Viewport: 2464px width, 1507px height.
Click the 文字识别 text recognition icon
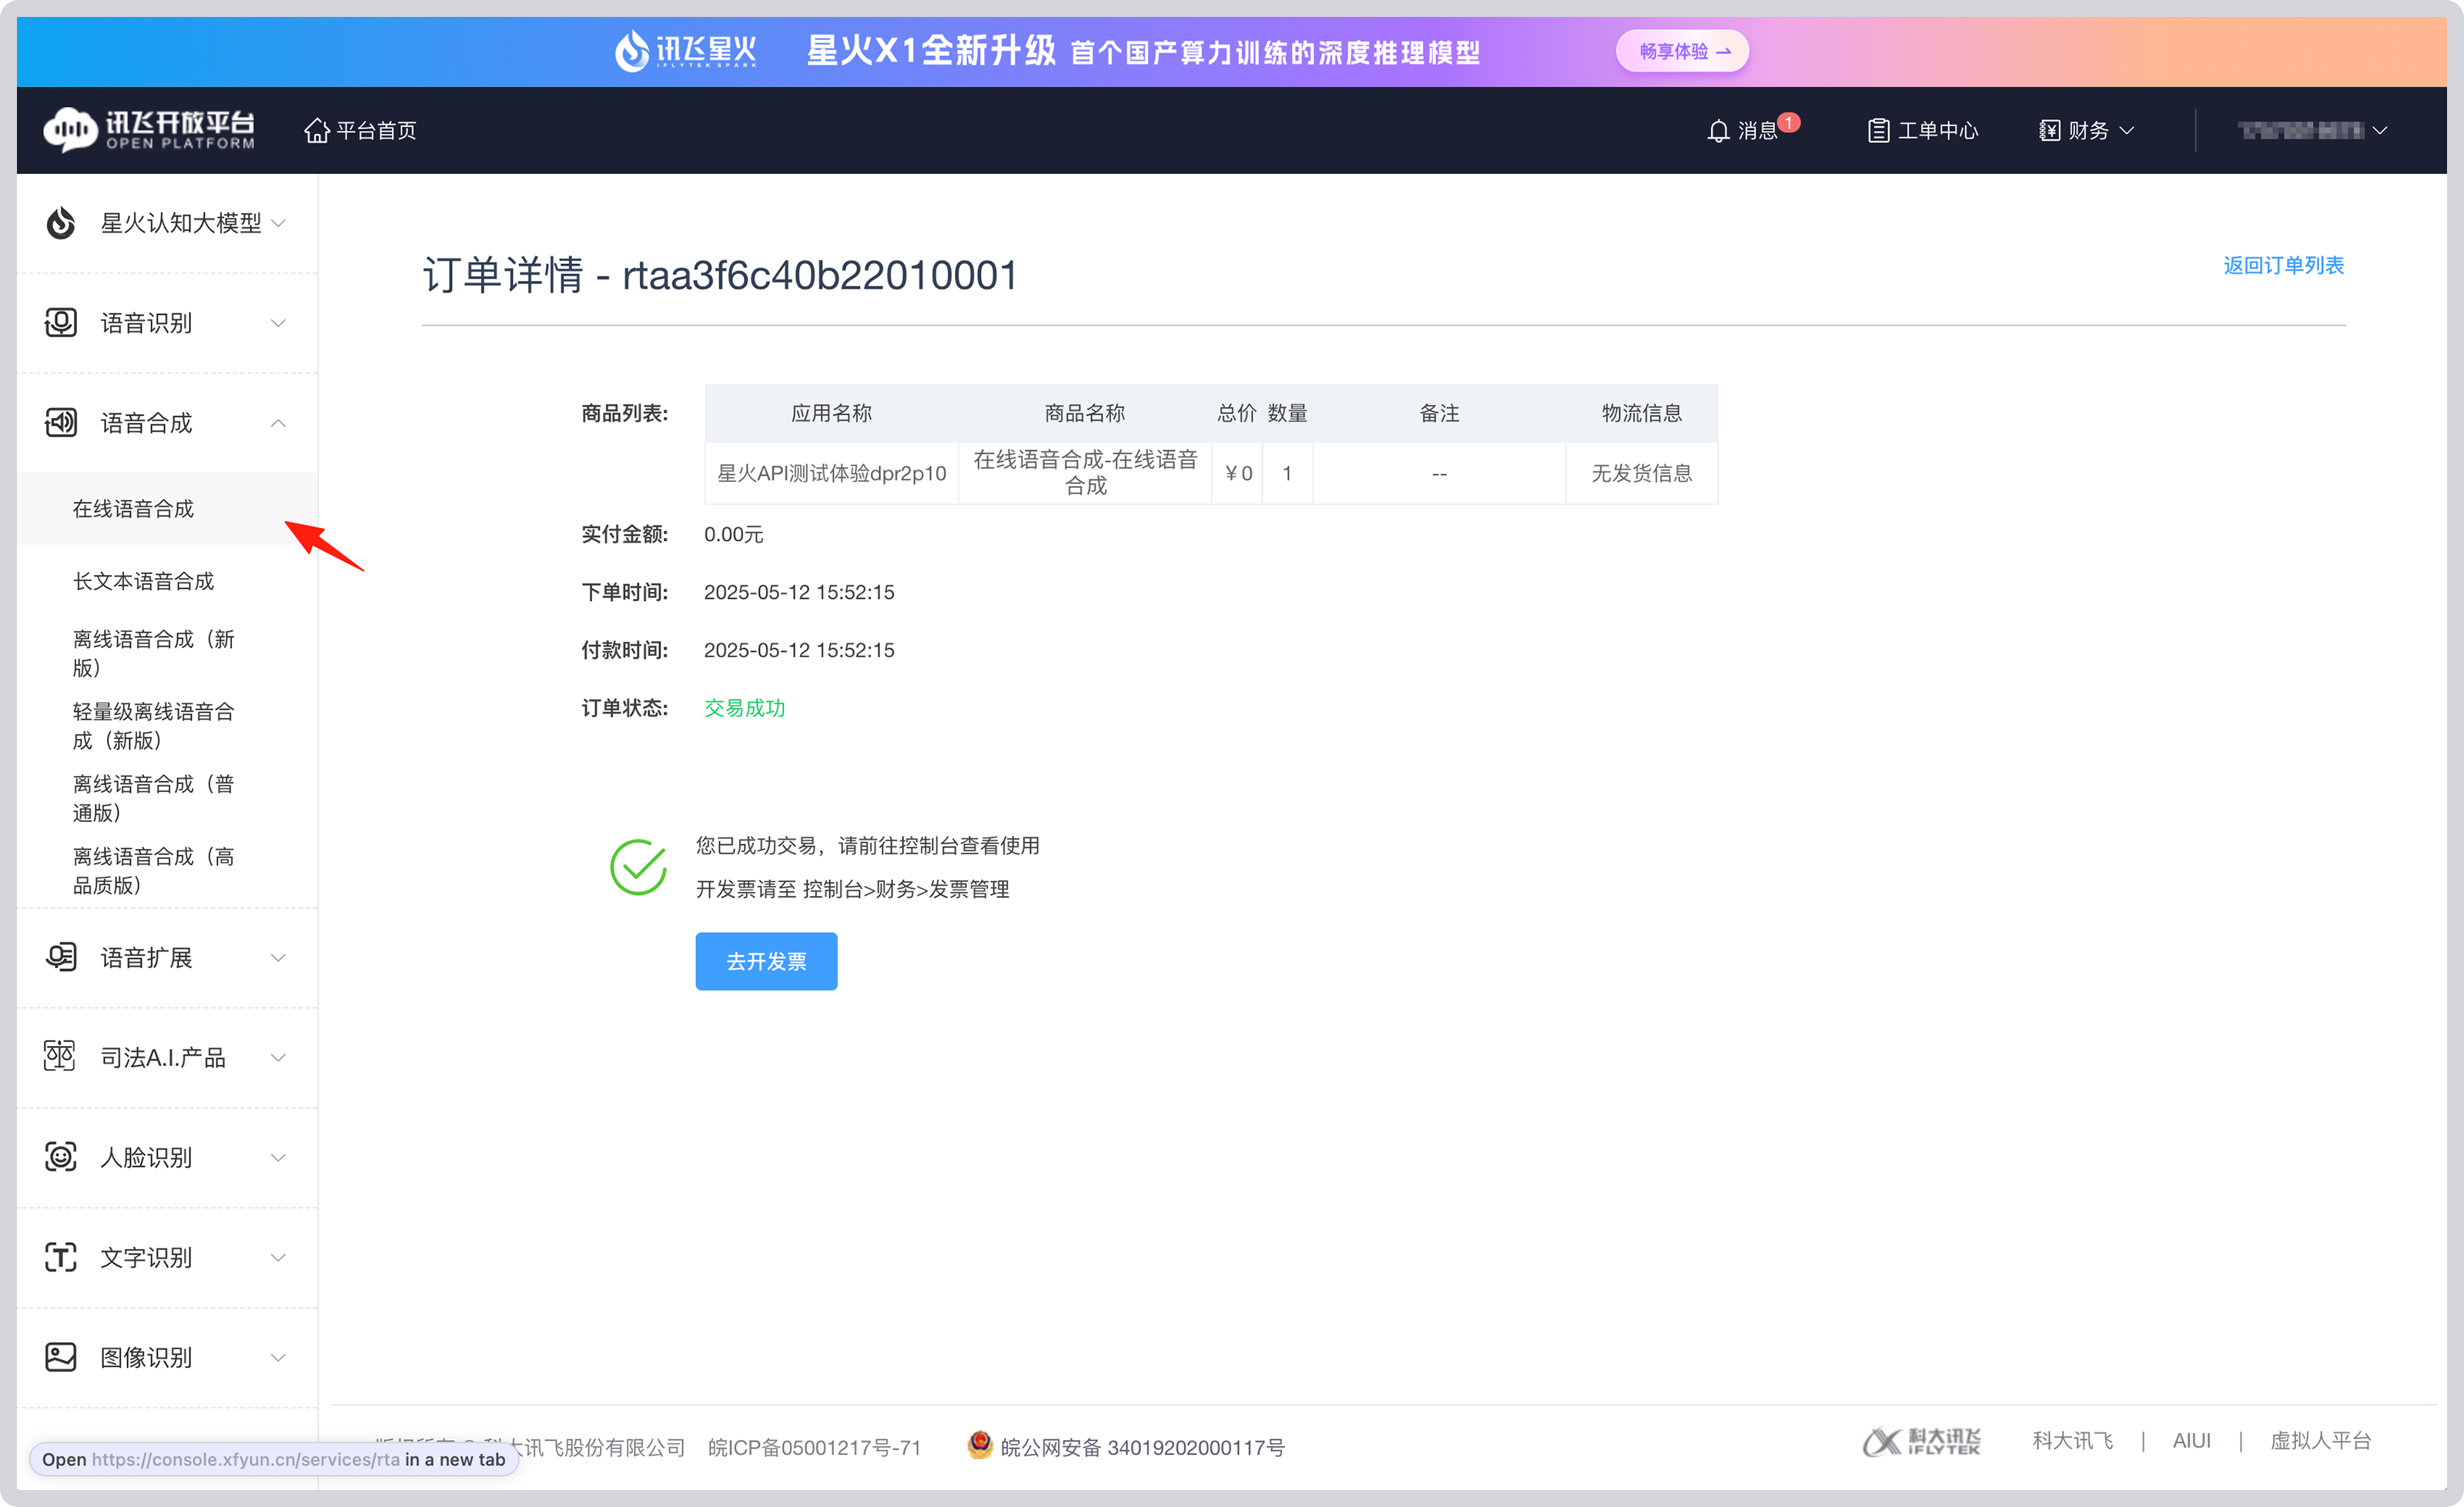(x=60, y=1257)
